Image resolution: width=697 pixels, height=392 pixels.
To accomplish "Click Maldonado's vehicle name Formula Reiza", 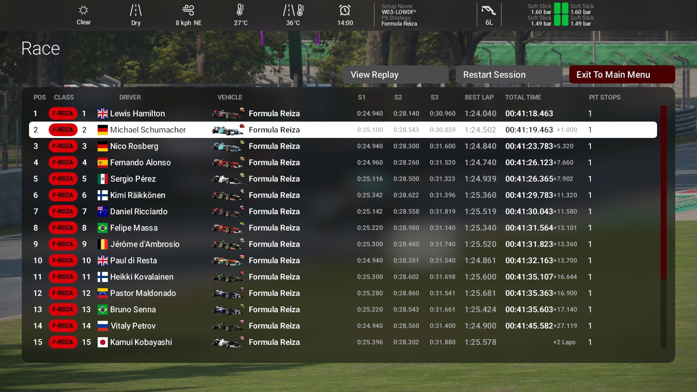I will point(274,293).
